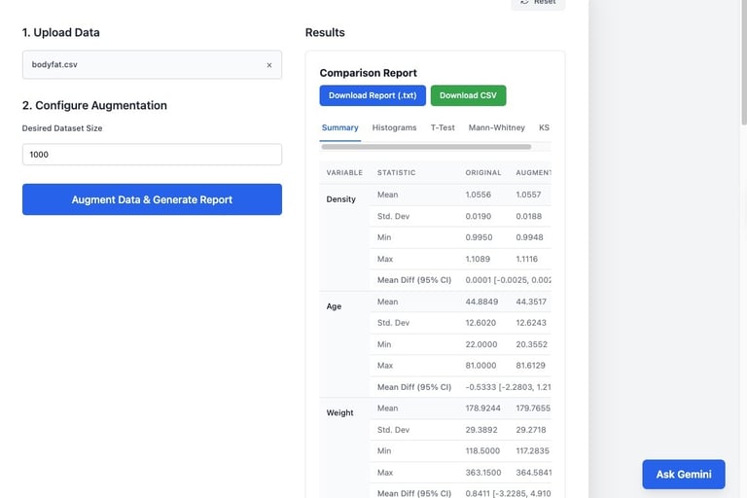
Task: Go to the Mann-Whitney tab
Action: click(496, 127)
